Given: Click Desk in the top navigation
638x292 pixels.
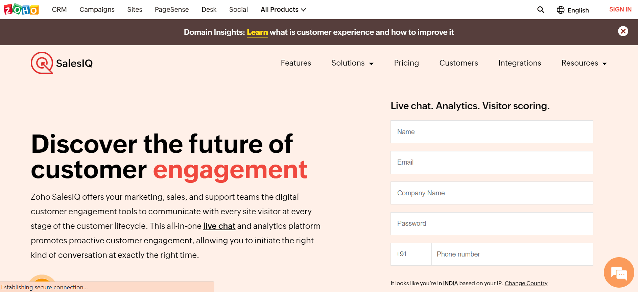Looking at the screenshot, I should tap(209, 9).
